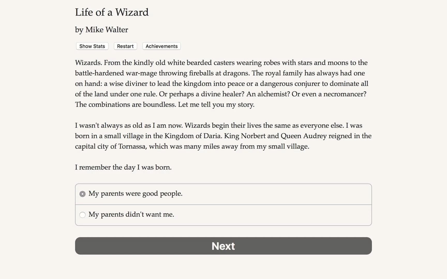The image size is (447, 279).
Task: Click the Next button to continue the story
Action: (x=223, y=246)
